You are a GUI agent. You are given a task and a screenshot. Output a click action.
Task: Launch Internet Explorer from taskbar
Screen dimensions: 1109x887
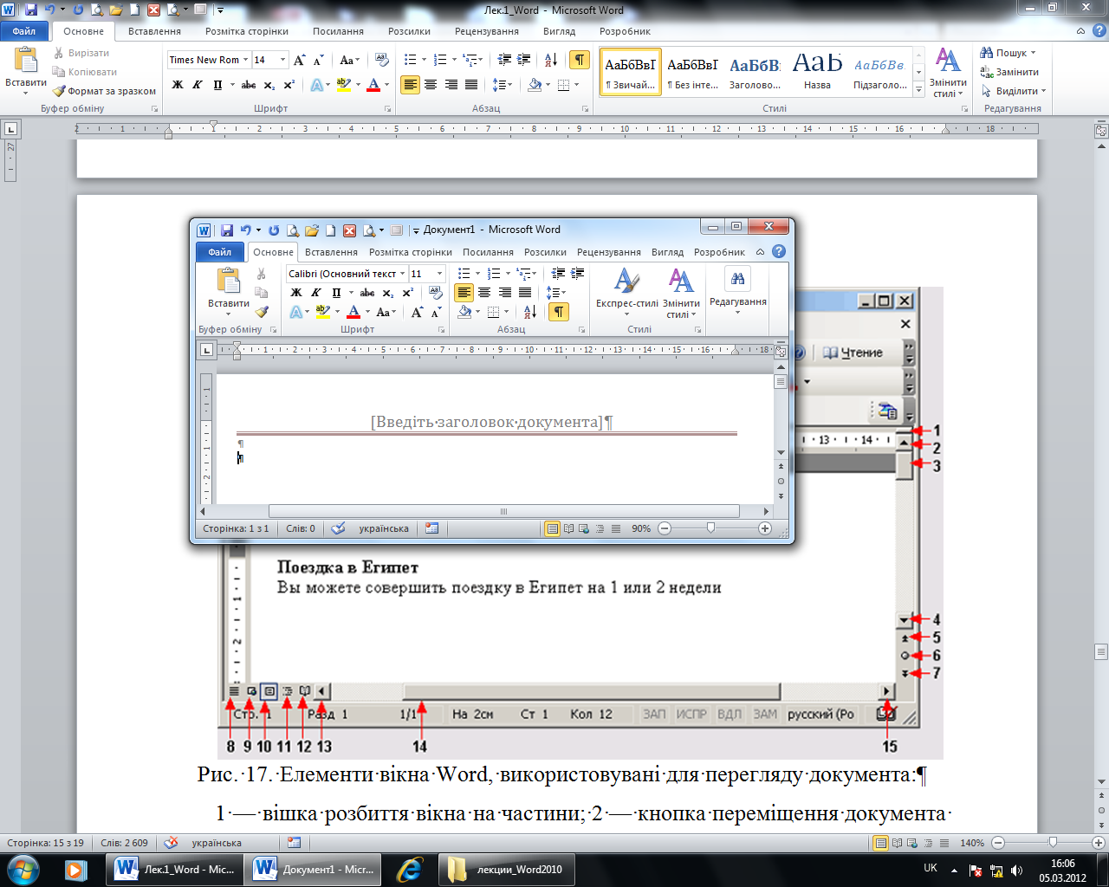(408, 870)
